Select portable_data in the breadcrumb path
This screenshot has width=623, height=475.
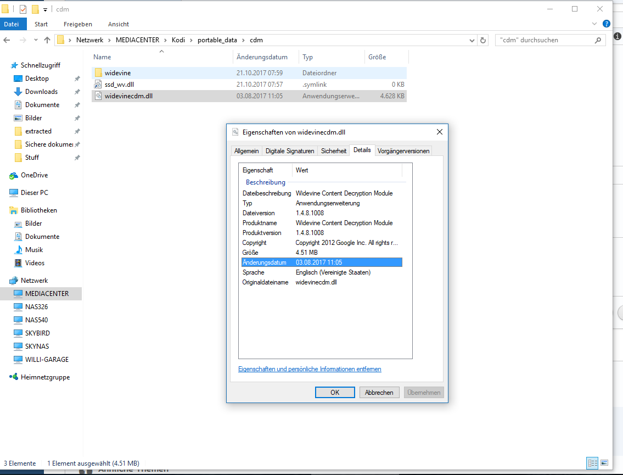217,40
